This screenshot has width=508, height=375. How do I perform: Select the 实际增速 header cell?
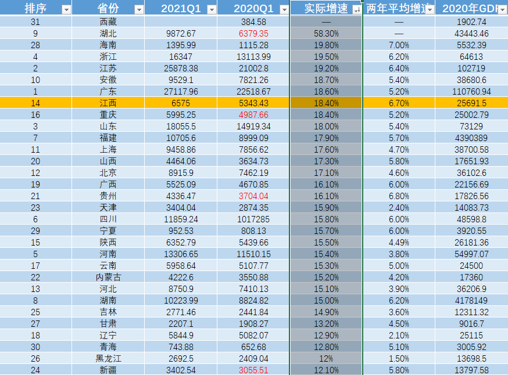point(326,8)
